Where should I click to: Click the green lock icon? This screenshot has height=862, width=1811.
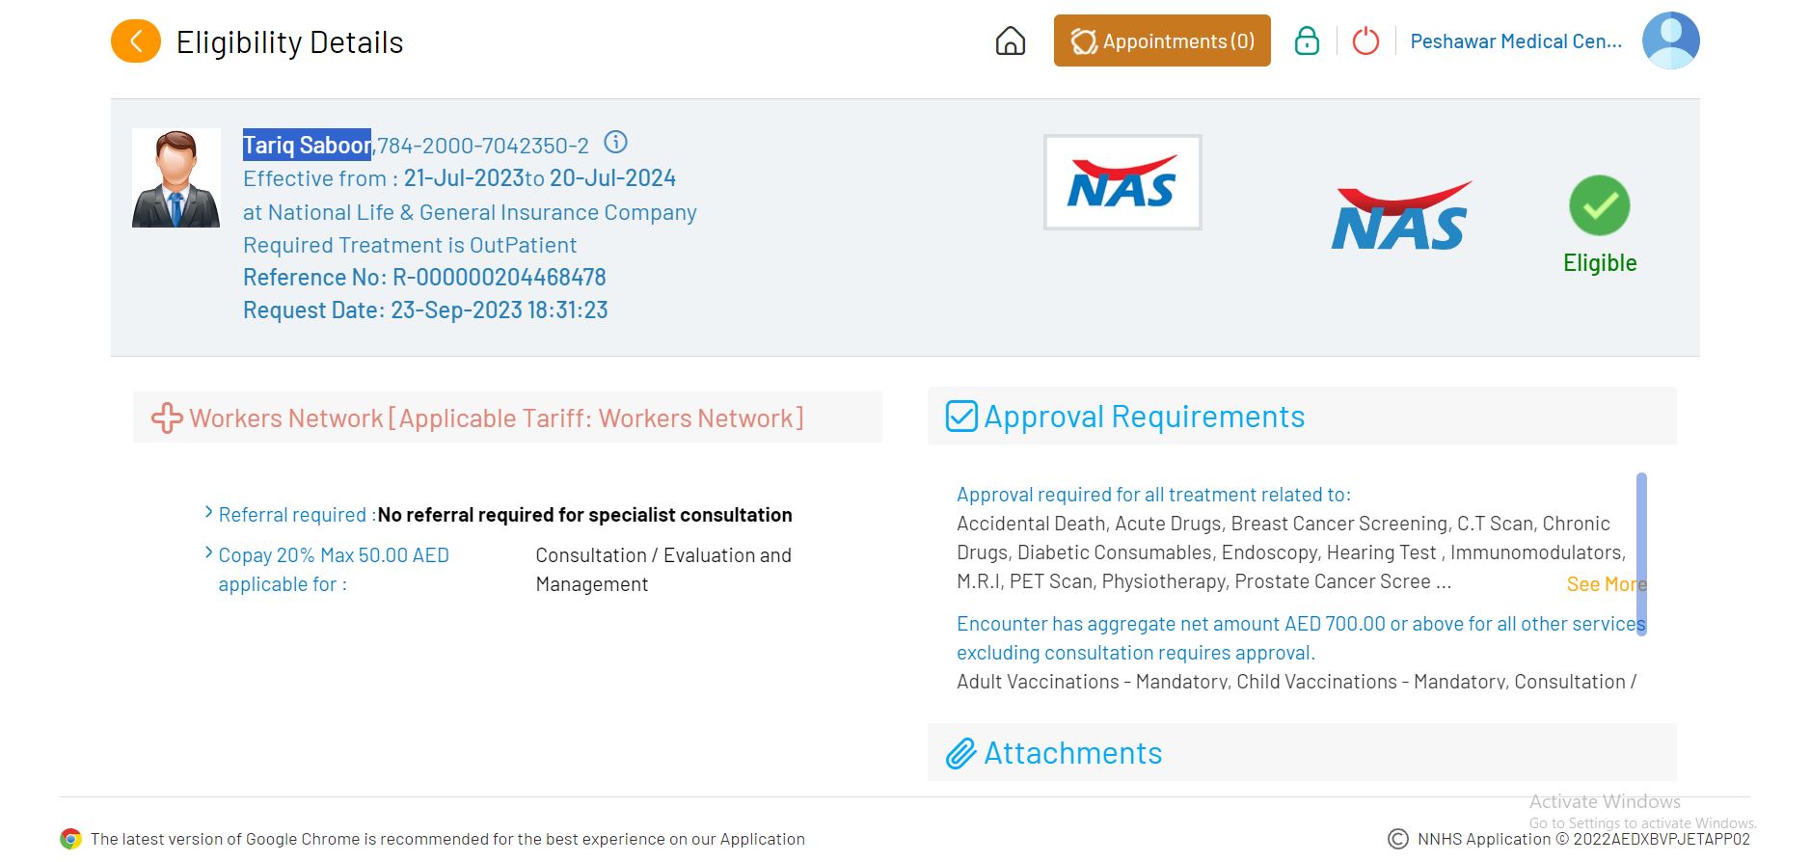[x=1307, y=41]
